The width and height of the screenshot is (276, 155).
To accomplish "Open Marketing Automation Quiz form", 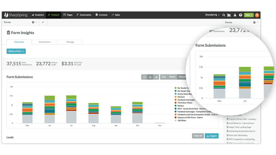I will 242,131.
